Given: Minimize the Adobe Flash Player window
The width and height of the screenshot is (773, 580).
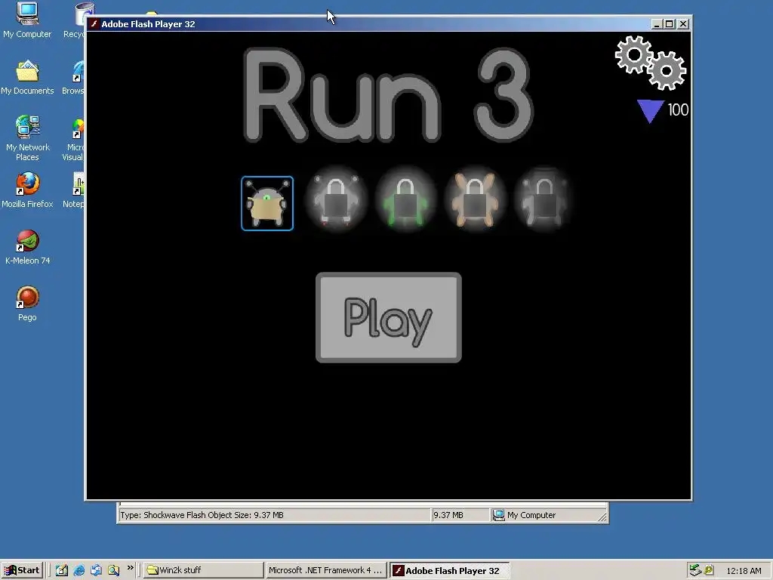Looking at the screenshot, I should point(657,23).
